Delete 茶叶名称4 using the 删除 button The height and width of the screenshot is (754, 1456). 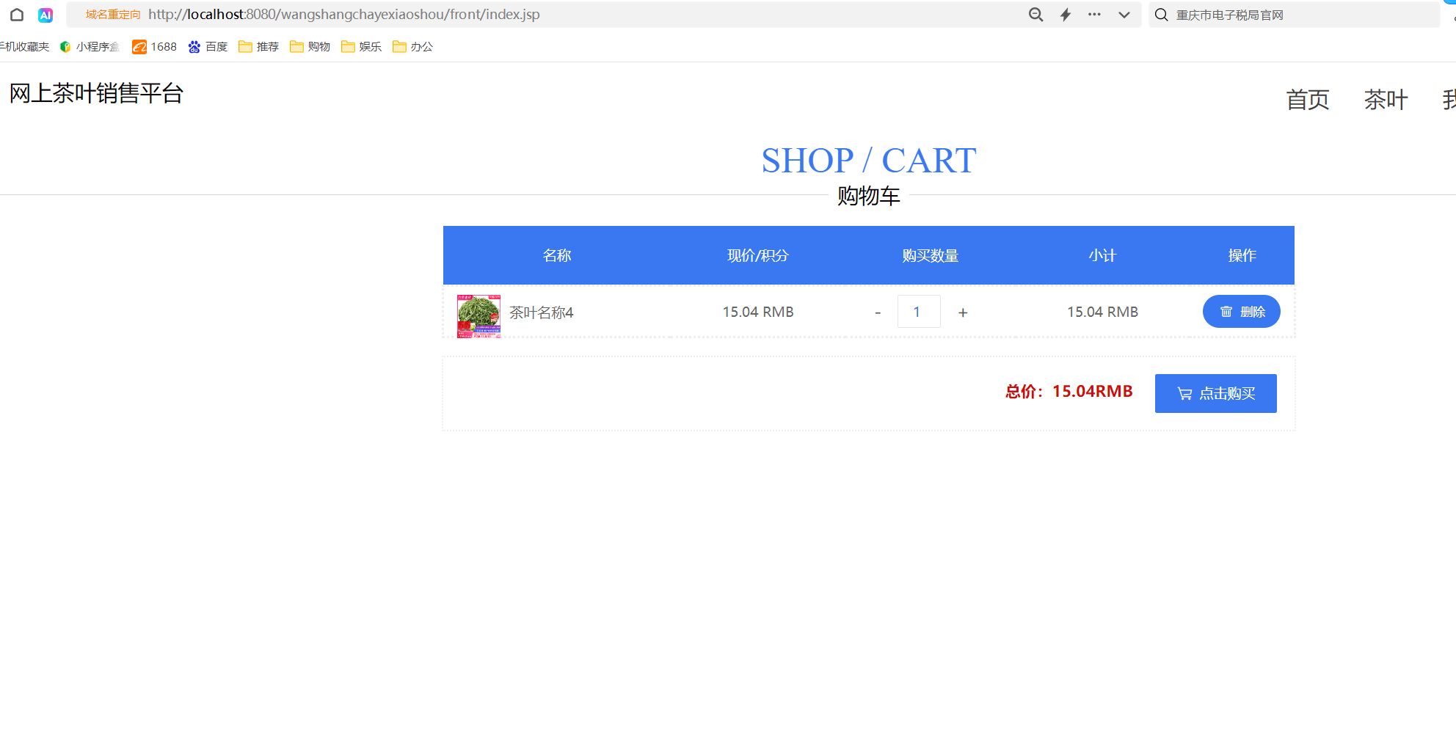(1241, 312)
